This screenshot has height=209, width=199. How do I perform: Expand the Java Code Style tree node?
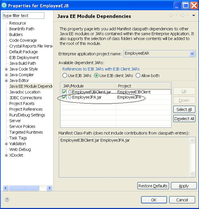[6, 69]
